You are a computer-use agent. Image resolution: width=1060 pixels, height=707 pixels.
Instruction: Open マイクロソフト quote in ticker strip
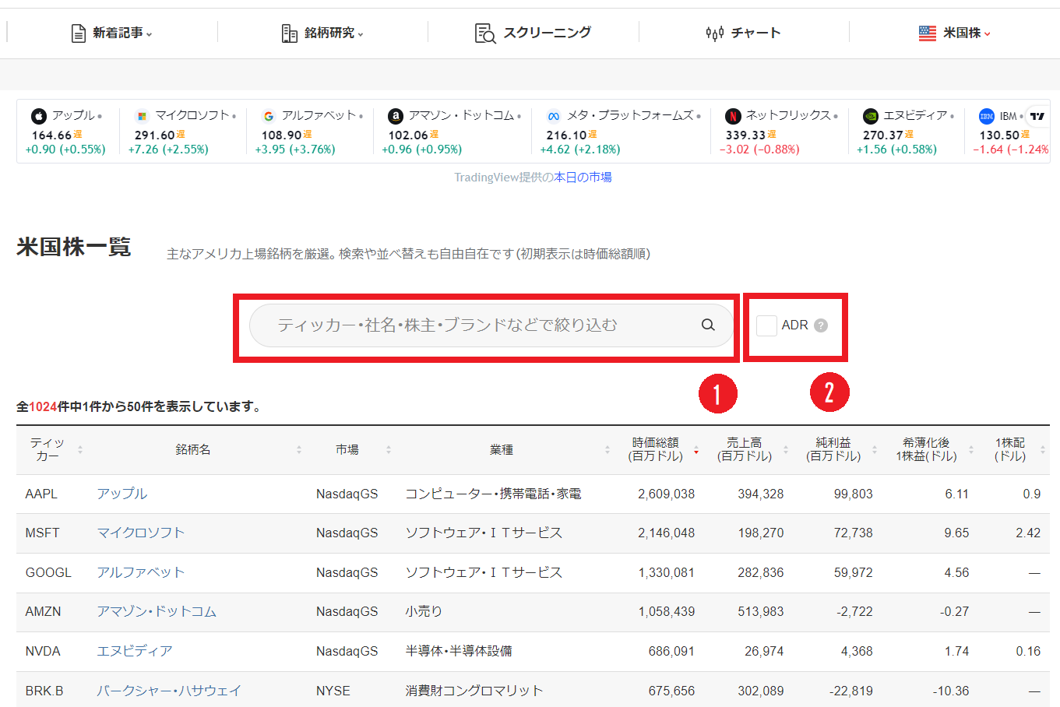[x=192, y=115]
